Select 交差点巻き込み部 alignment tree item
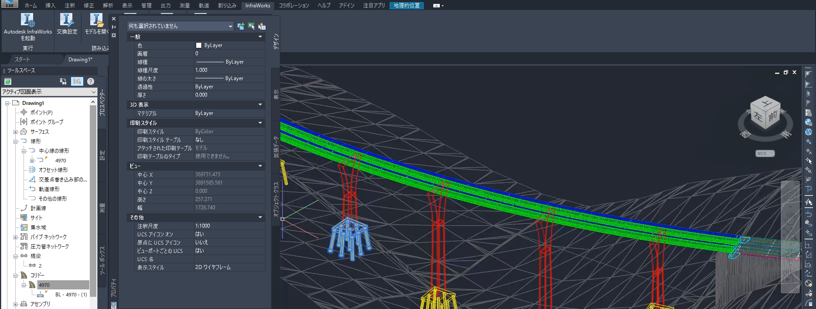816x309 pixels. [x=63, y=179]
